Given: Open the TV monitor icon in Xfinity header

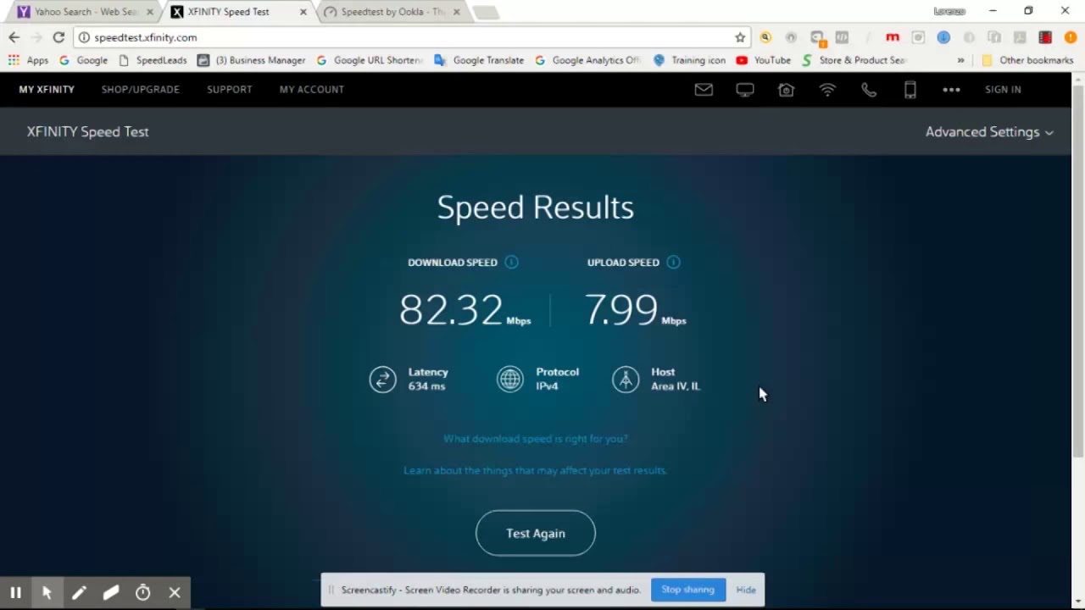Looking at the screenshot, I should (x=745, y=89).
